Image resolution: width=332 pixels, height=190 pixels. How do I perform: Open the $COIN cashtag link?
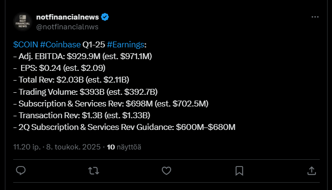(25, 44)
